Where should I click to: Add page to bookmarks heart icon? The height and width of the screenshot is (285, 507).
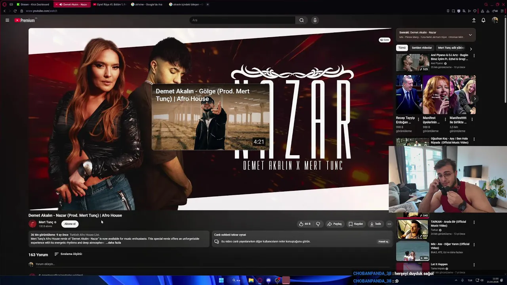point(475,11)
